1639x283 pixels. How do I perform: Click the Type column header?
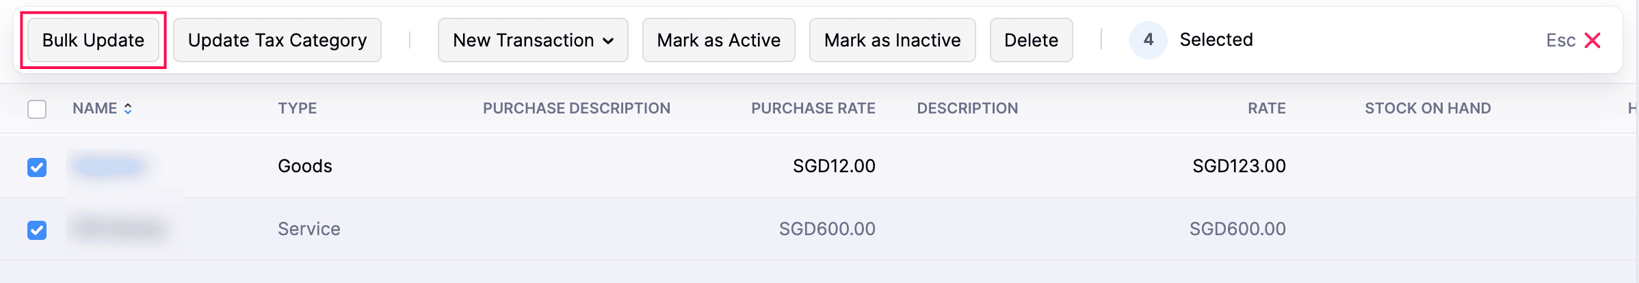(297, 108)
